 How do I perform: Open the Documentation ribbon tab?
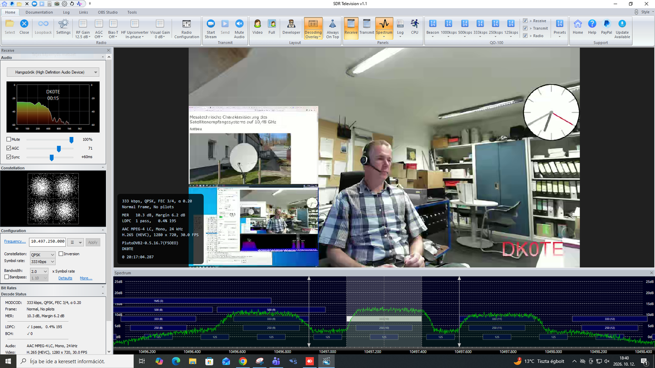coord(39,12)
